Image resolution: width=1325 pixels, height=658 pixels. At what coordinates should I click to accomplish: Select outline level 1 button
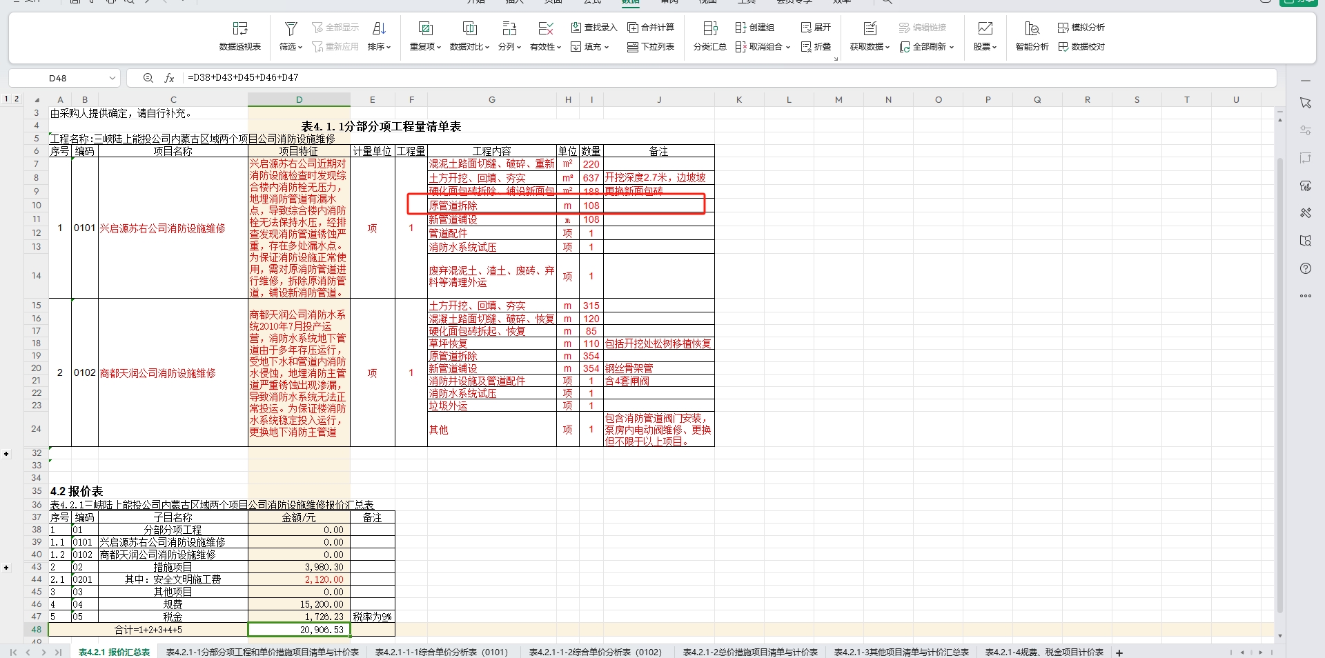6,99
